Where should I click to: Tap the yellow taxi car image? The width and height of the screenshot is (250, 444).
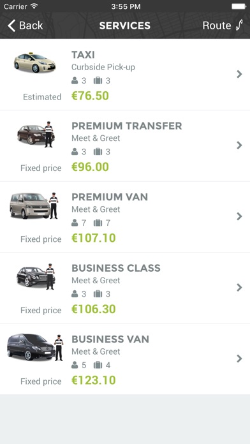click(35, 63)
